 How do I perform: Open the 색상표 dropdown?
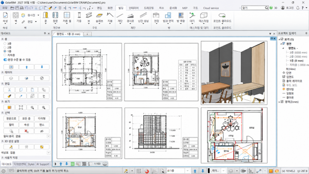click(48, 152)
